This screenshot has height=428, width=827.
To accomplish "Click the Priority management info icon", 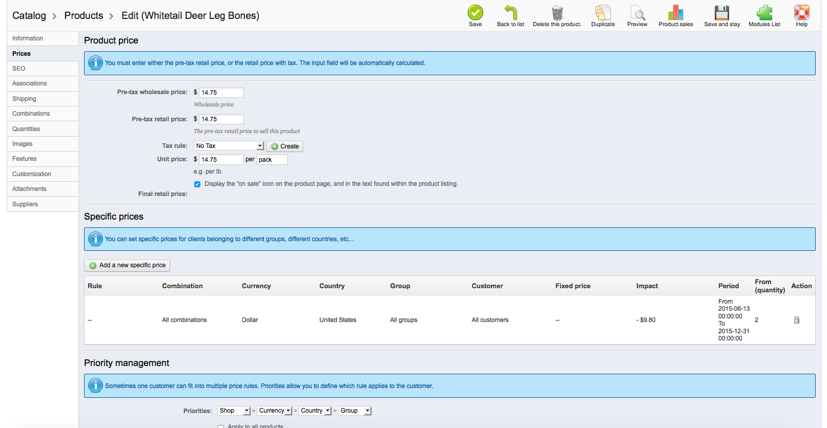I will tap(95, 386).
